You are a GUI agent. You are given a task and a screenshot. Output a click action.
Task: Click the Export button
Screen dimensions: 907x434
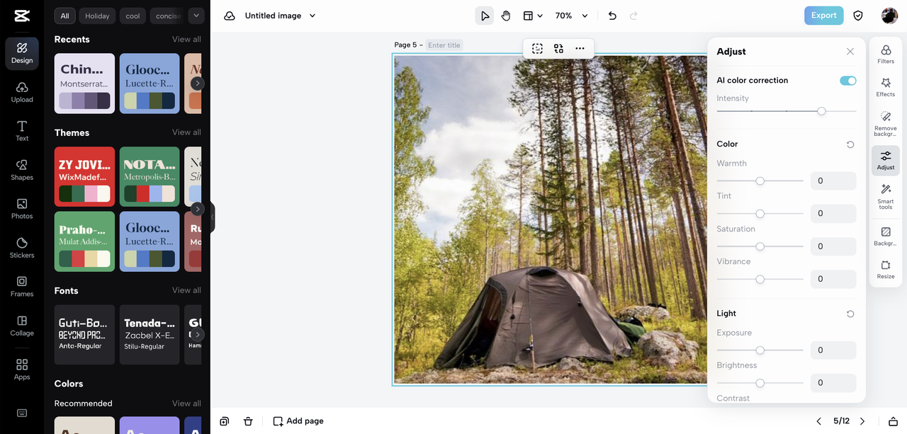pyautogui.click(x=823, y=14)
